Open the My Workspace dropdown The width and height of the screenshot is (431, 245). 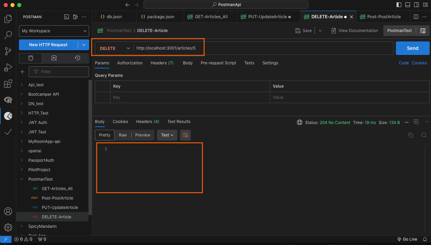click(x=54, y=31)
